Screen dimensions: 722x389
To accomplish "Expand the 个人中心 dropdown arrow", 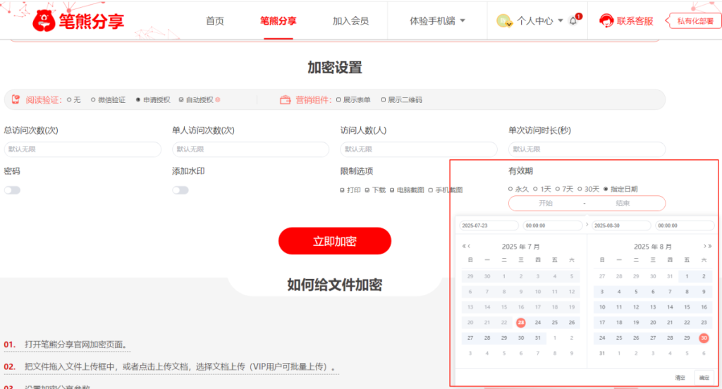I will 561,20.
